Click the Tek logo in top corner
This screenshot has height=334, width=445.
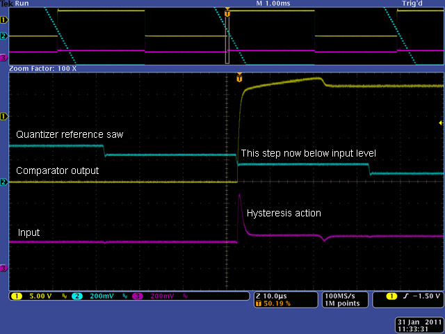coord(6,3)
